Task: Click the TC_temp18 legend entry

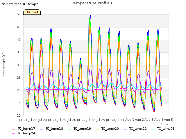Action: pyautogui.click(x=51, y=129)
